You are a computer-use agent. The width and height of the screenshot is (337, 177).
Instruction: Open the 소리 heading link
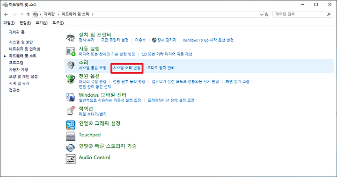83,63
